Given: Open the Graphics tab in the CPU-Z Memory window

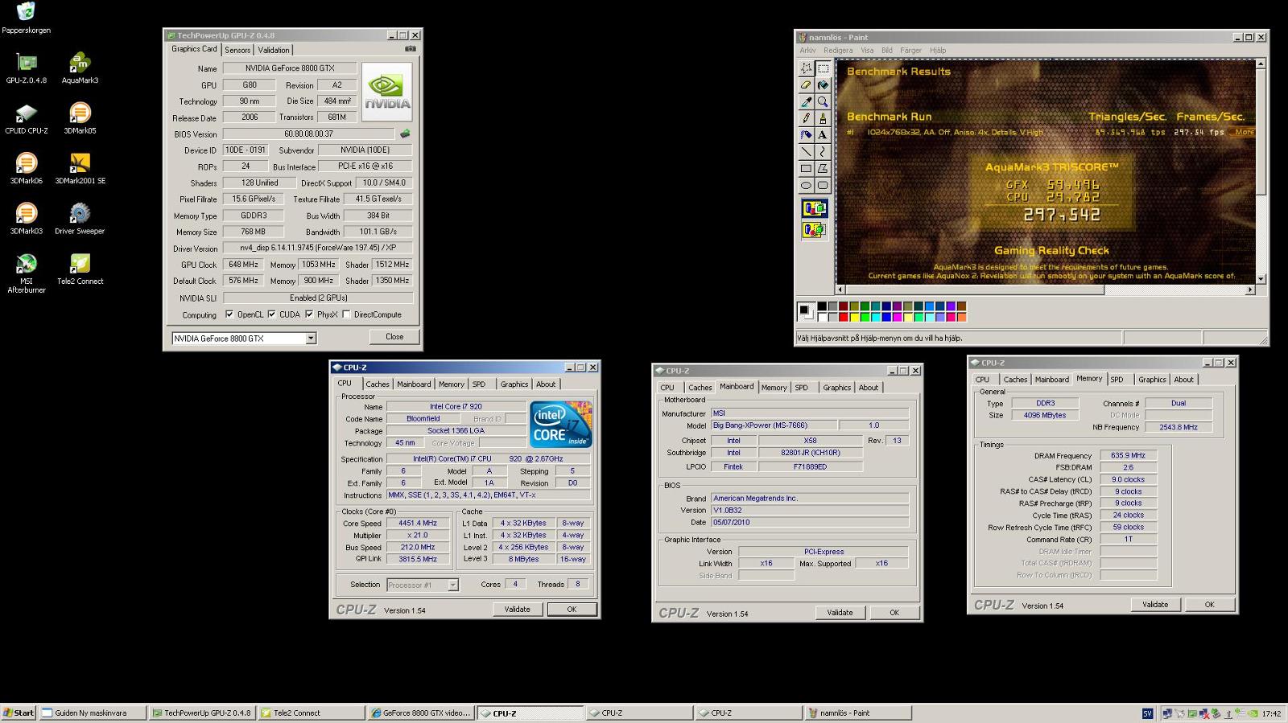Looking at the screenshot, I should point(1152,380).
